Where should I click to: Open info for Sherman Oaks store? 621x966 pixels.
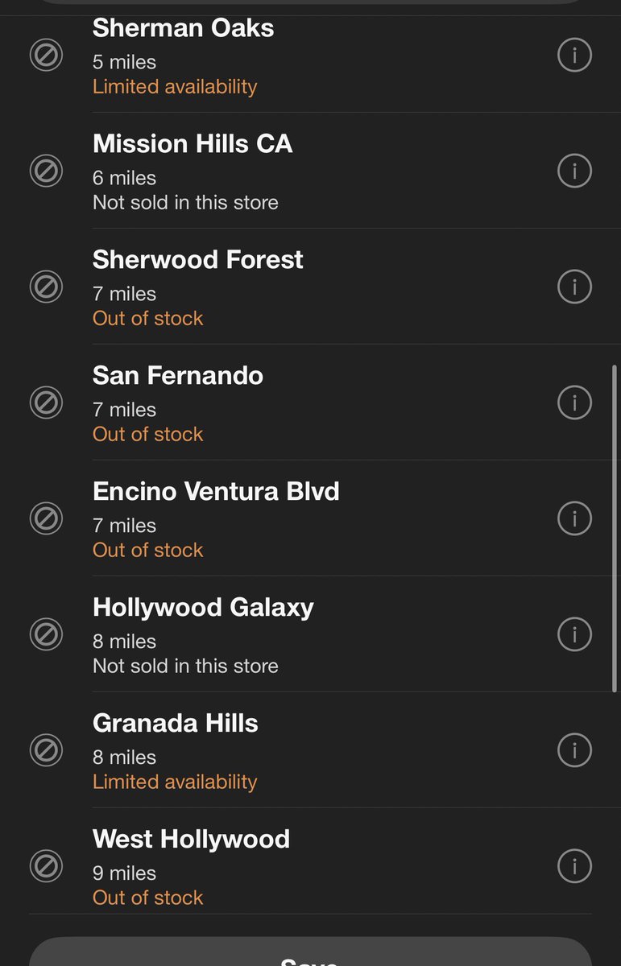pos(574,55)
